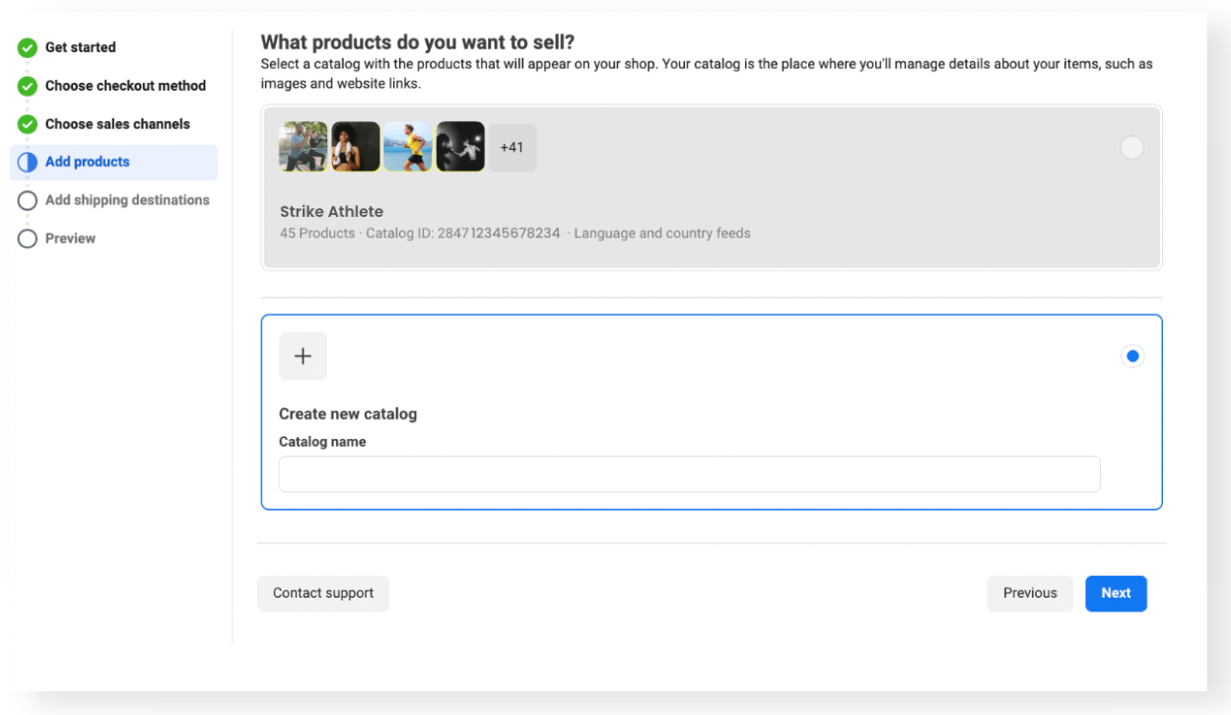Click the Contact support button
This screenshot has height=715, width=1231.
tap(323, 594)
